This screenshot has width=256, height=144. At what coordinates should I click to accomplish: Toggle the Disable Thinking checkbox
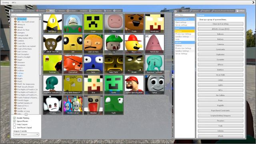pyautogui.click(x=14, y=118)
